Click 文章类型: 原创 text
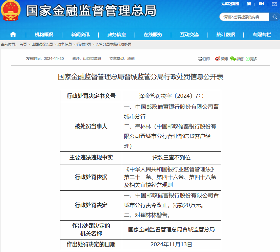Viewport: 280px width, 252px height. 122,59
